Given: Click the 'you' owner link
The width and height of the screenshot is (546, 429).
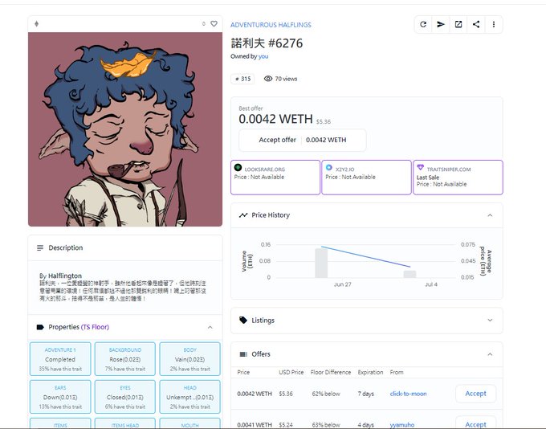Looking at the screenshot, I should click(x=263, y=56).
